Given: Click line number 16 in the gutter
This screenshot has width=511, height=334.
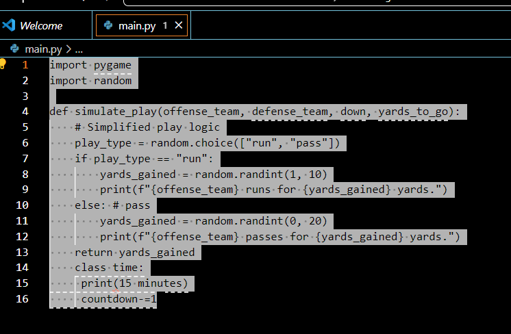Looking at the screenshot, I should [22, 299].
